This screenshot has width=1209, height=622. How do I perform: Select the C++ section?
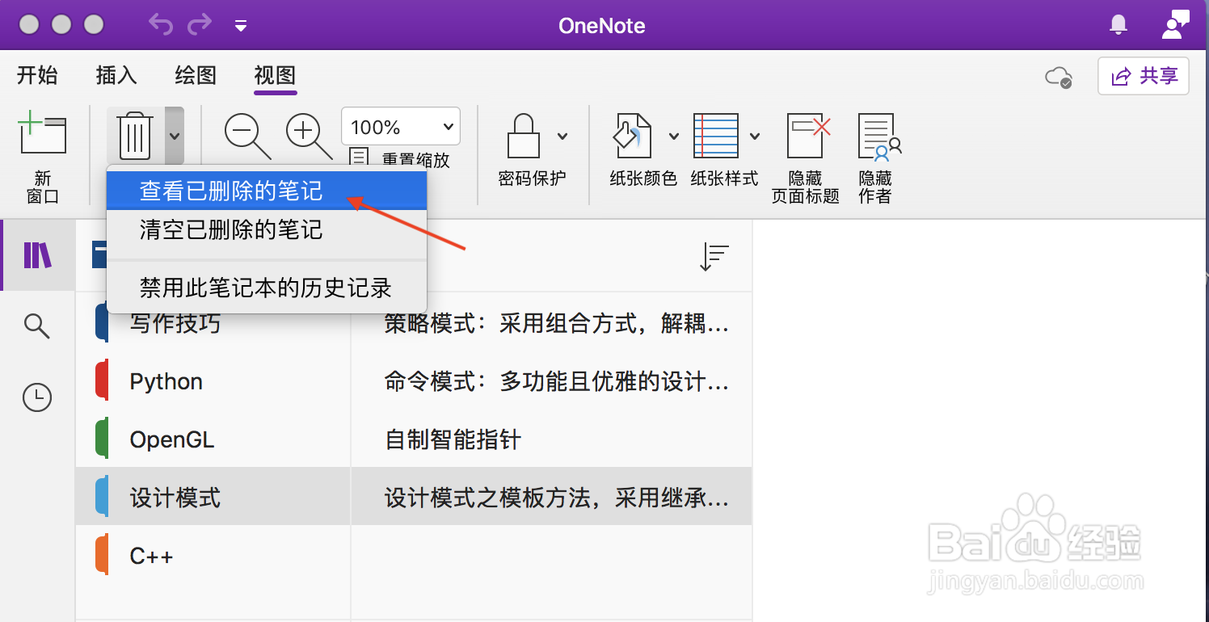(x=213, y=556)
